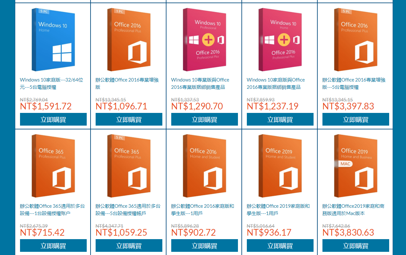406x255 pixels.
Task: Buy now for NT$1,591.72 Windows 10 Home
Action: pyautogui.click(x=53, y=119)
